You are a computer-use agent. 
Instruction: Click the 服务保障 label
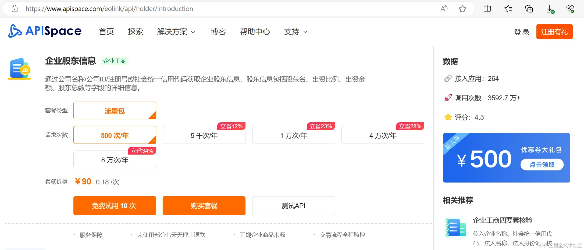tap(91, 235)
